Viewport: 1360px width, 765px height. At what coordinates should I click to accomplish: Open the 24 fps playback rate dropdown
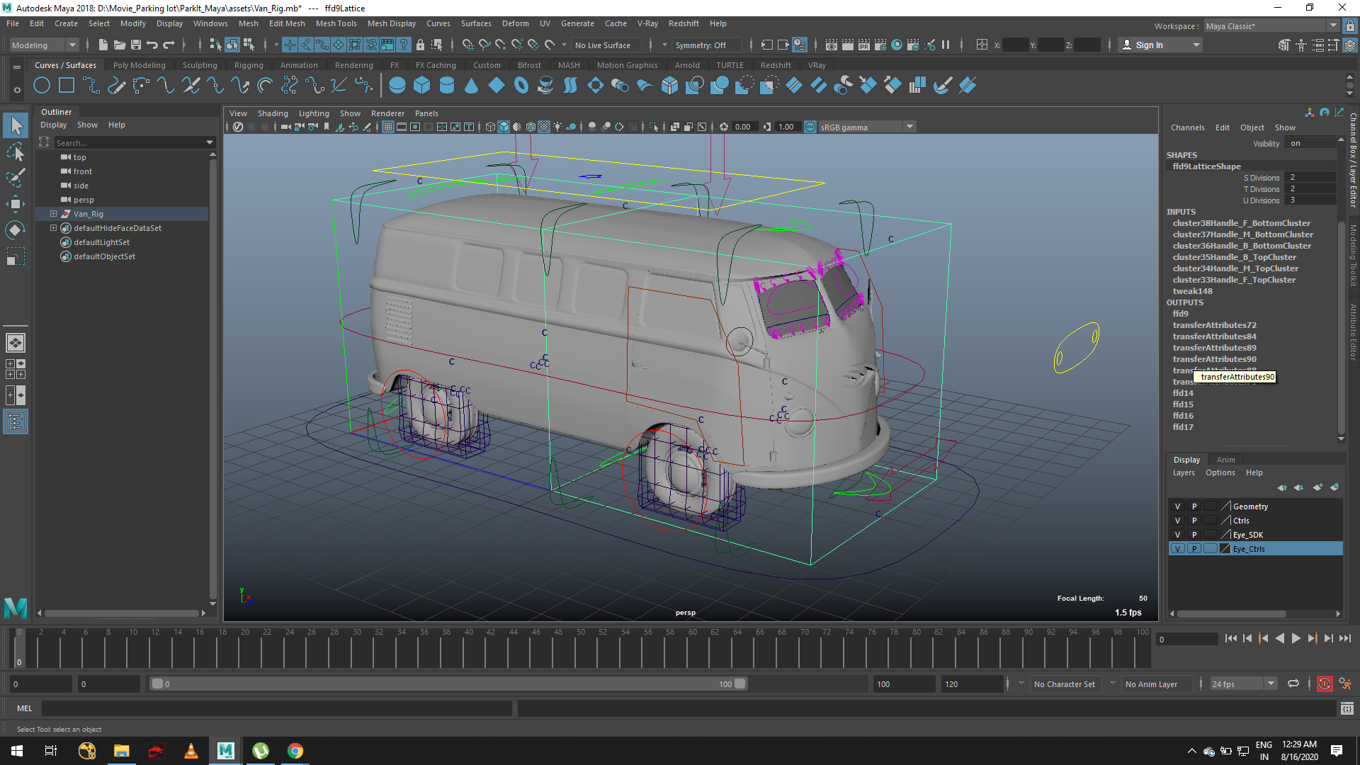[1243, 684]
